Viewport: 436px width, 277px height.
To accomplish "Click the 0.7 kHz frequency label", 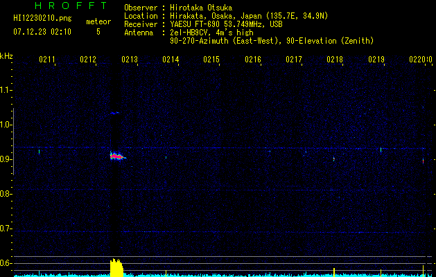I will 6,229.
